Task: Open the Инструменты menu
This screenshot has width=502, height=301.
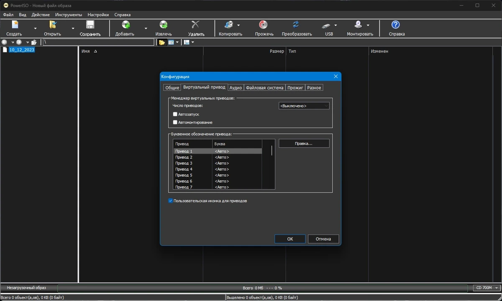Action: 69,15
